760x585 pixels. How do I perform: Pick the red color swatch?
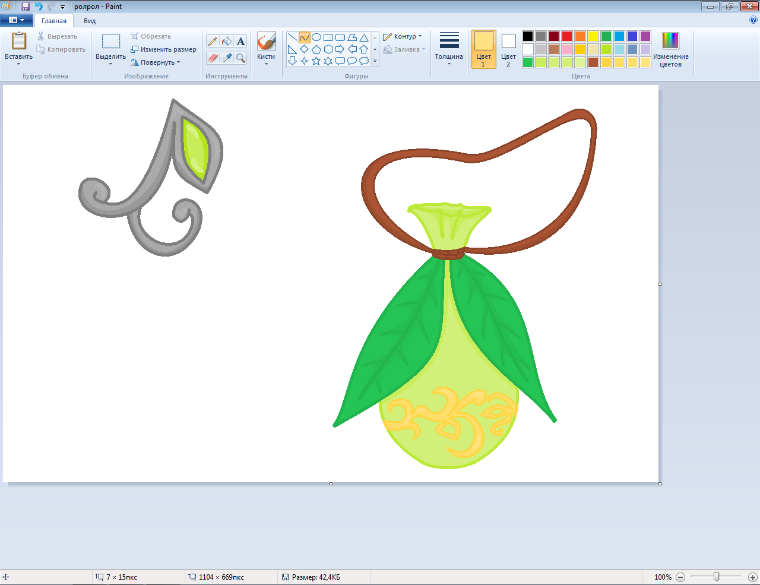pyautogui.click(x=567, y=36)
